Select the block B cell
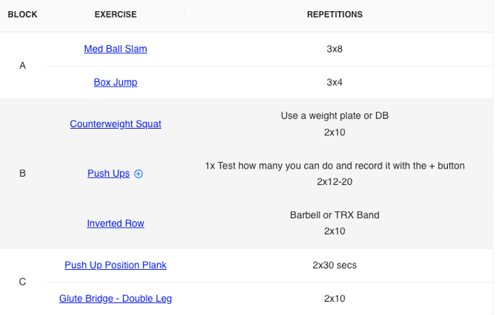Viewport: 496px width, 315px height. pos(22,174)
